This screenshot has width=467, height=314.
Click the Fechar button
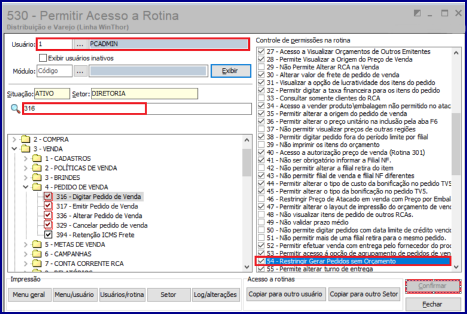pos(433,304)
